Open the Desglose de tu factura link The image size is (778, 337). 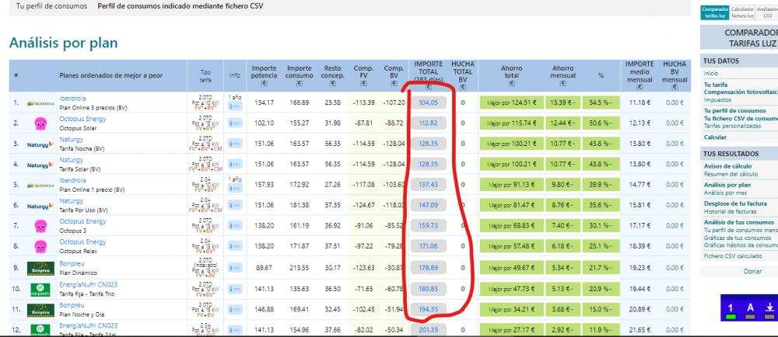pyautogui.click(x=735, y=204)
